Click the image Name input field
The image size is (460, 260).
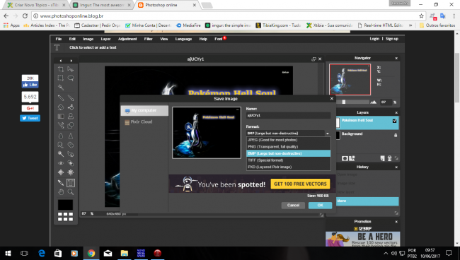pyautogui.click(x=288, y=115)
